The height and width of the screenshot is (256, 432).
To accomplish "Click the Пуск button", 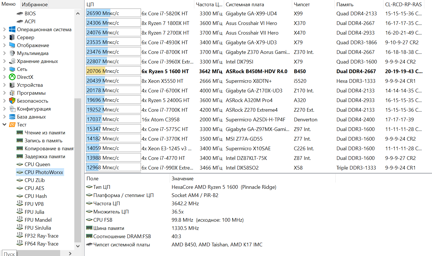I will [9, 253].
